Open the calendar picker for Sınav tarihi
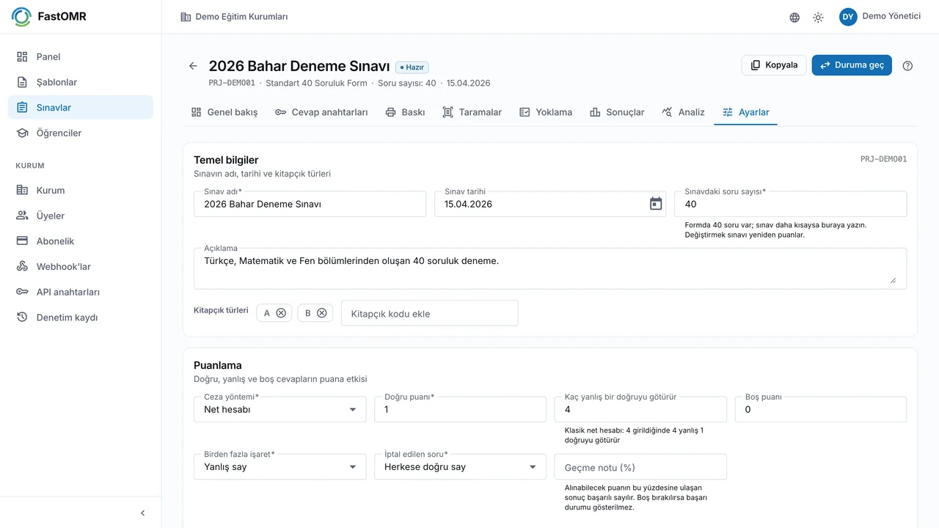The height and width of the screenshot is (528, 939). (656, 204)
